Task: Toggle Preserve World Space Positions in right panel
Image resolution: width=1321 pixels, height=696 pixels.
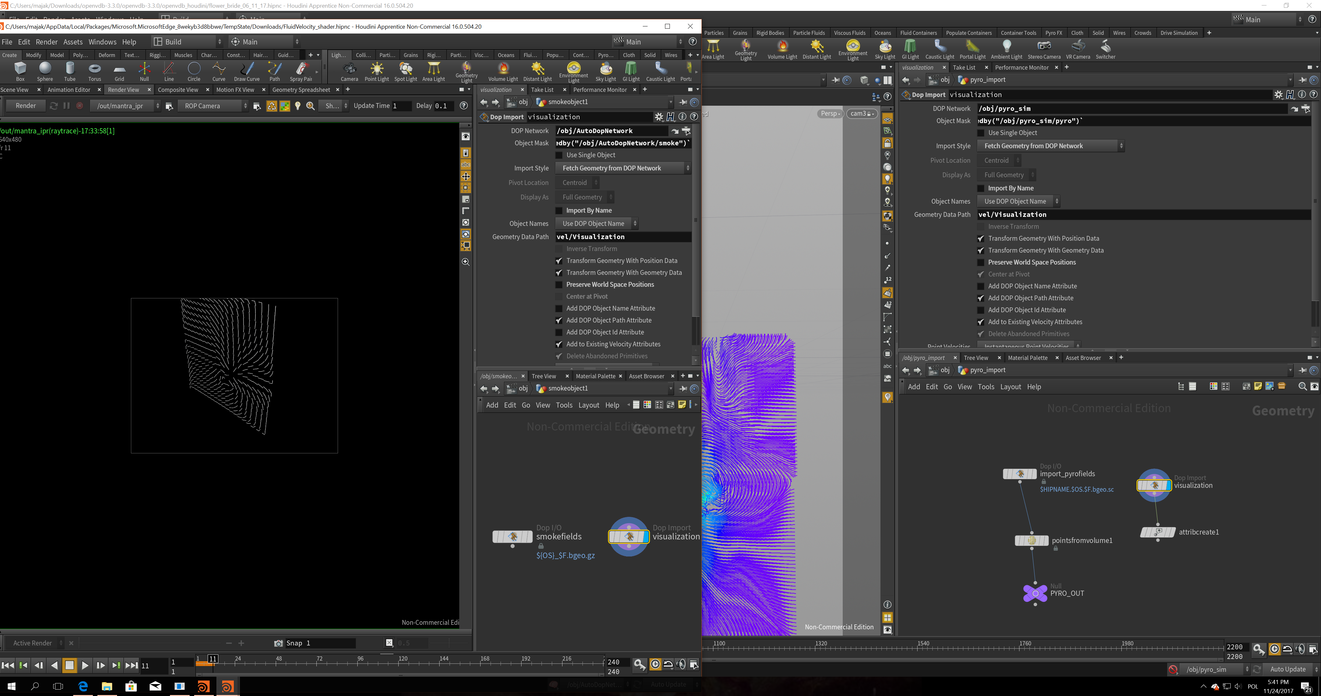Action: click(x=981, y=262)
